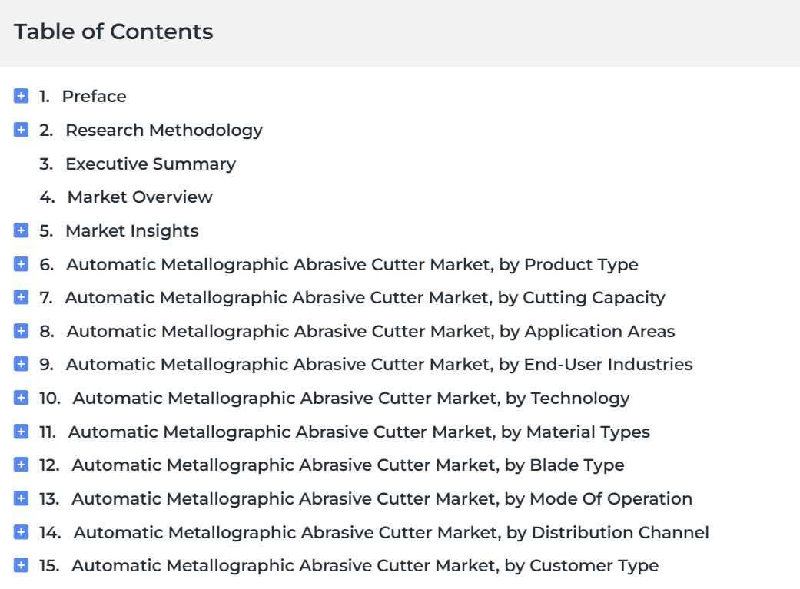Click plus icon beside by Distribution Channel

tap(21, 531)
